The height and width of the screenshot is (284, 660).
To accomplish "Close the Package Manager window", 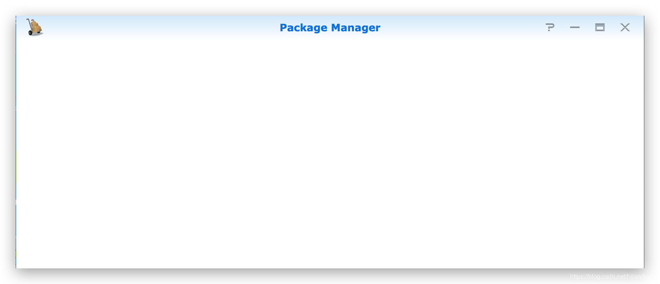I will [x=625, y=27].
